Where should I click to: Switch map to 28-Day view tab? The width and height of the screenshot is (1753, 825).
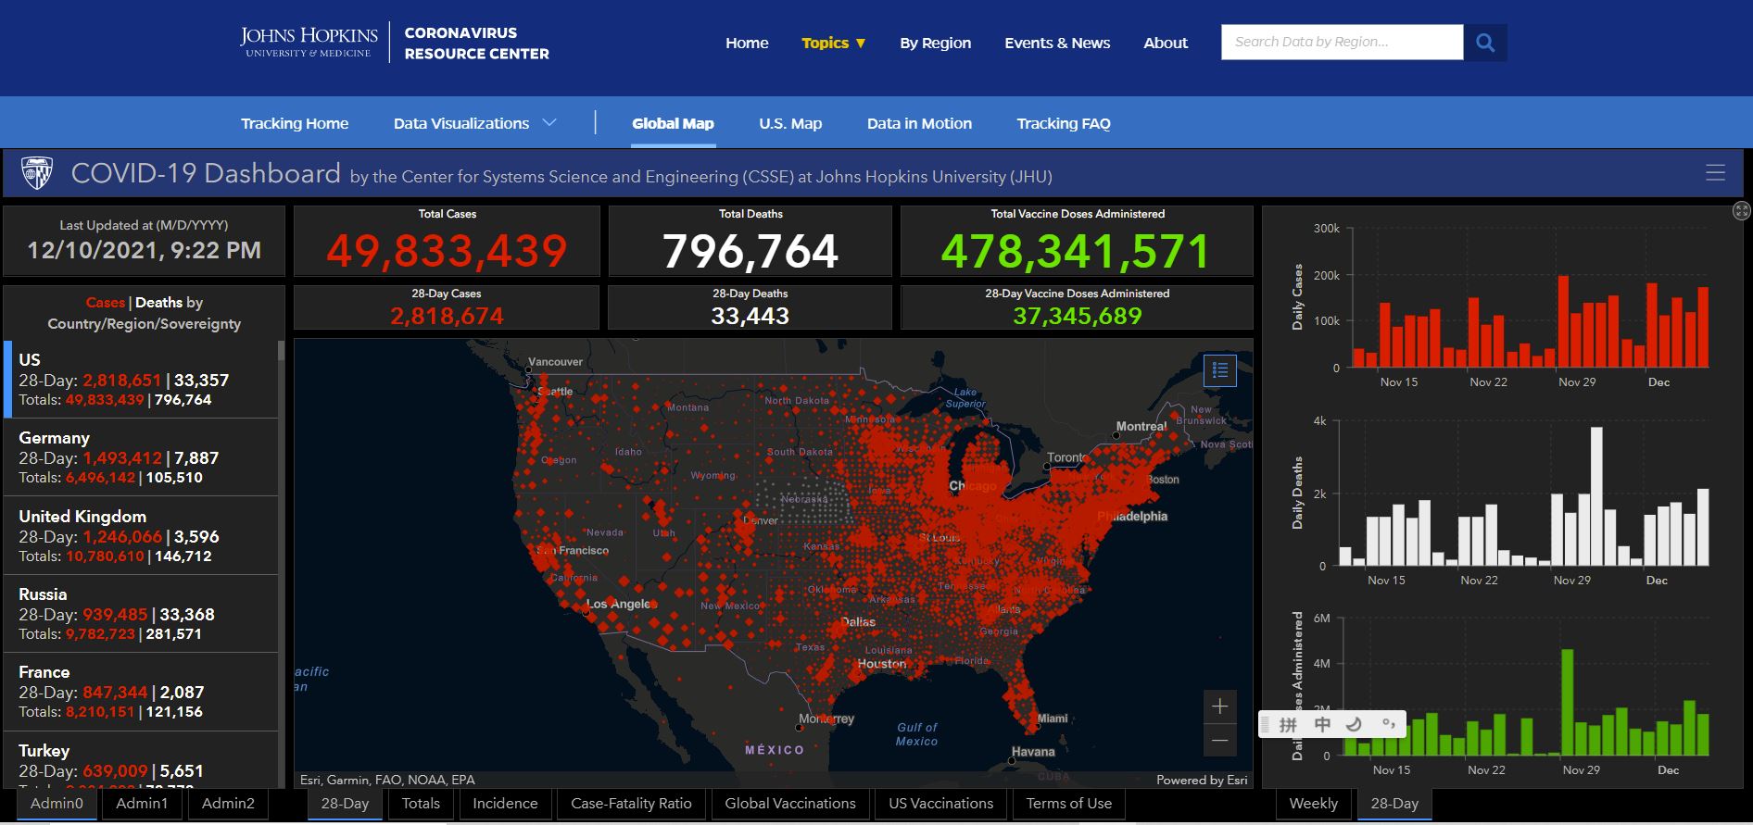click(x=345, y=804)
